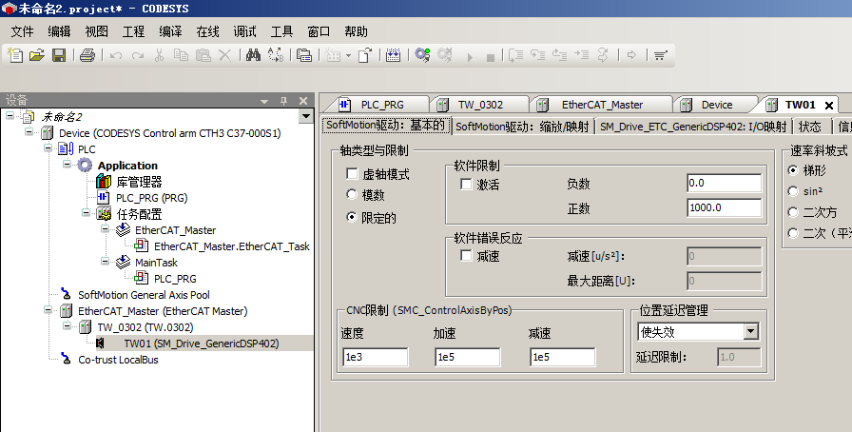Open the 文件 menu
Image resolution: width=852 pixels, height=432 pixels.
tap(22, 31)
